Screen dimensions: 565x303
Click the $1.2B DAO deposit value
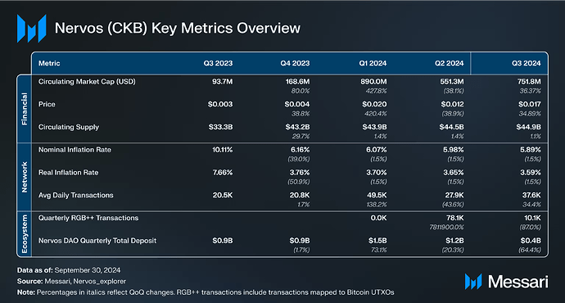(454, 241)
